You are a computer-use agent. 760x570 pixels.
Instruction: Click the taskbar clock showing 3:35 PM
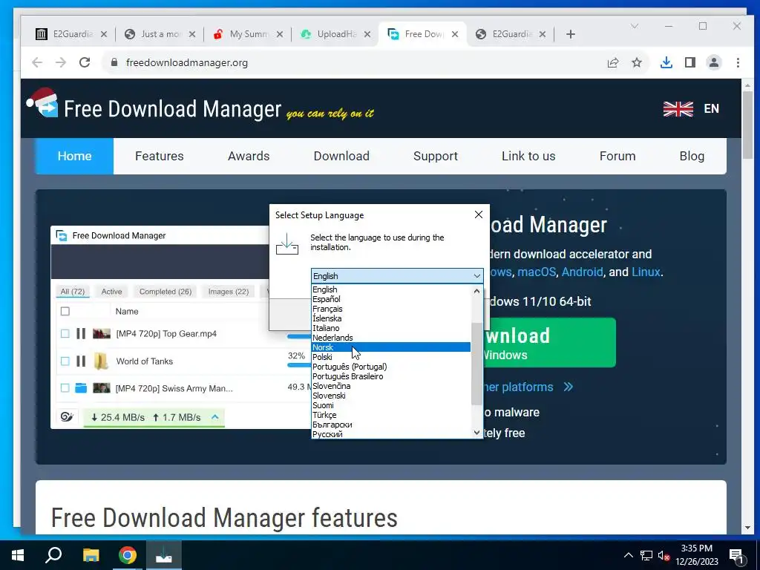[x=696, y=555]
